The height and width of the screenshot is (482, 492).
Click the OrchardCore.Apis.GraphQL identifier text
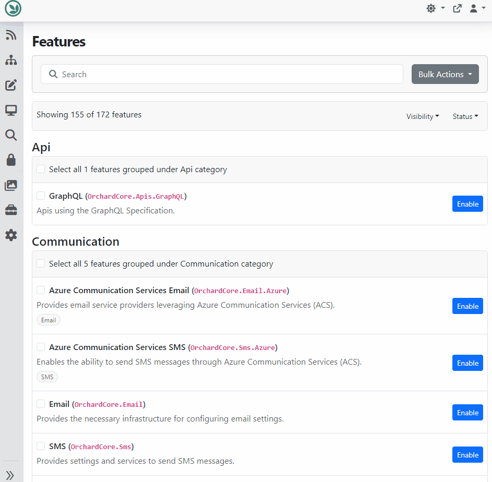136,197
